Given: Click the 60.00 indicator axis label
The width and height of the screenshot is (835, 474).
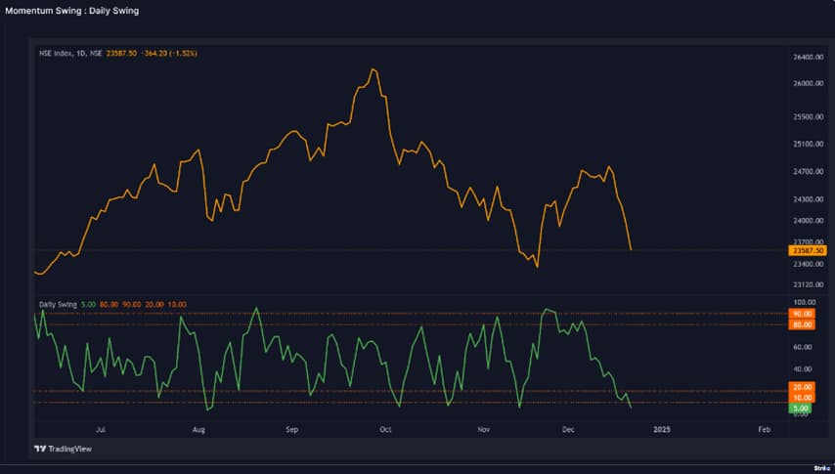Looking at the screenshot, I should point(804,347).
